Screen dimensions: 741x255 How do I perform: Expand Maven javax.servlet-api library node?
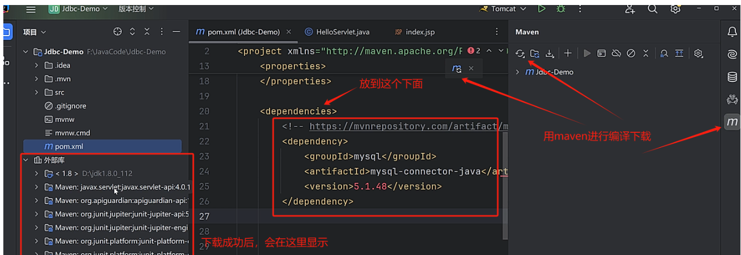point(37,187)
